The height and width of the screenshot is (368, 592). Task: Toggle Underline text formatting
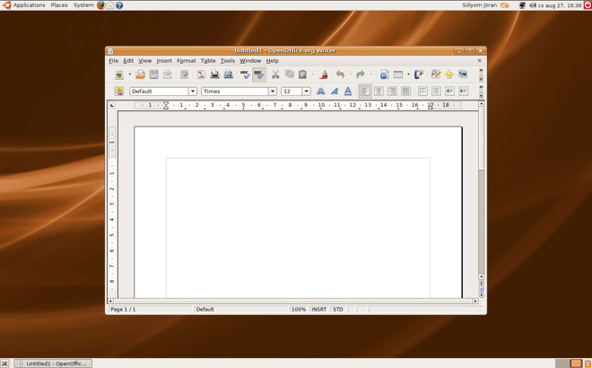(x=348, y=91)
